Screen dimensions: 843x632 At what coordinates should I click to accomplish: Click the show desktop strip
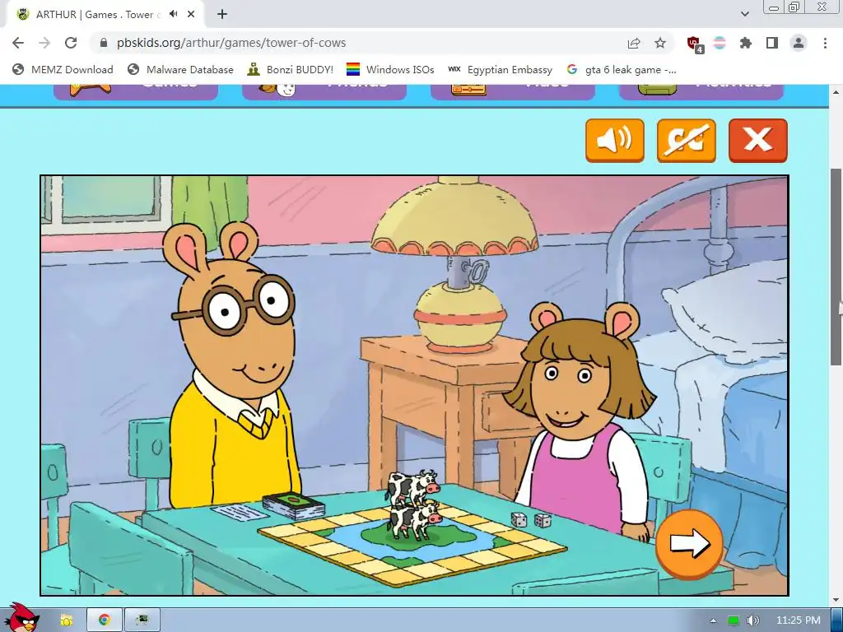pyautogui.click(x=837, y=620)
